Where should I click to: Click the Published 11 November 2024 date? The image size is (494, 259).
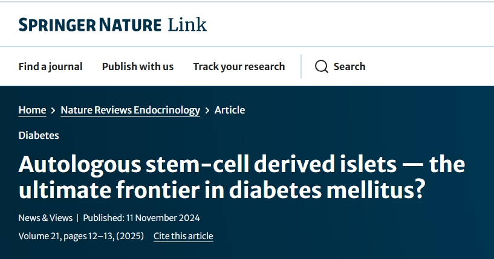click(141, 218)
